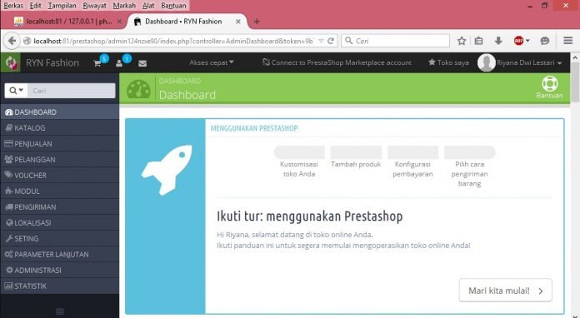The width and height of the screenshot is (580, 318).
Task: Open the sidebar search filter dropdown
Action: pos(17,91)
